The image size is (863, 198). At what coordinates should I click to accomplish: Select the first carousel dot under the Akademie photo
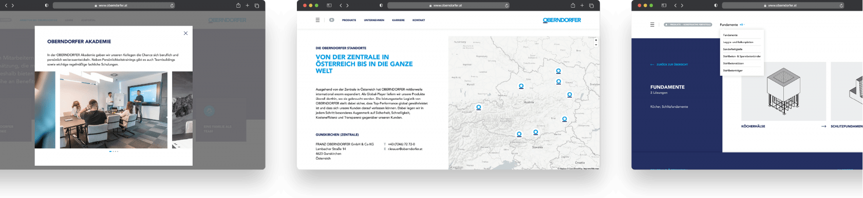pyautogui.click(x=110, y=151)
